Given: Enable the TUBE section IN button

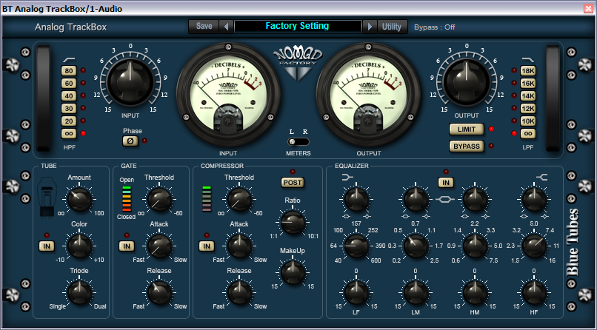Looking at the screenshot, I should 47,246.
